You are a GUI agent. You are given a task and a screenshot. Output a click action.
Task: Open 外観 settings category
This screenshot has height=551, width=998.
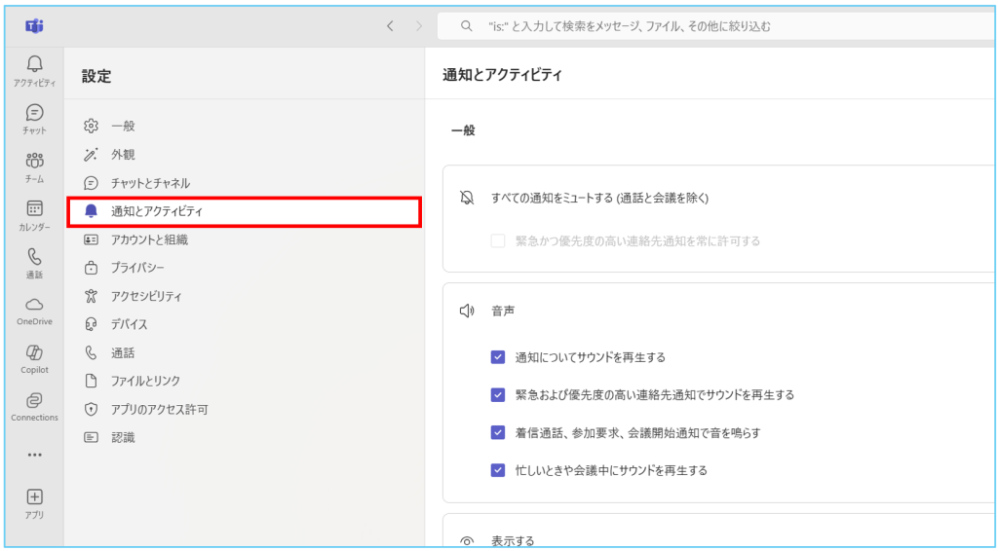point(122,154)
